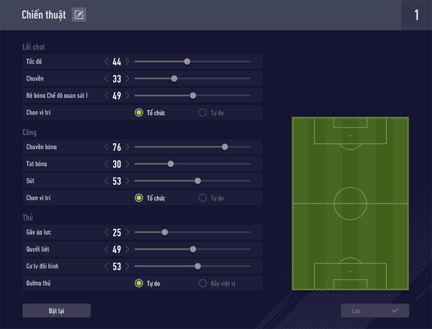Screen dimensions: 432x329
Task: Decrease Tốc độ with left arrow
Action: [107, 61]
